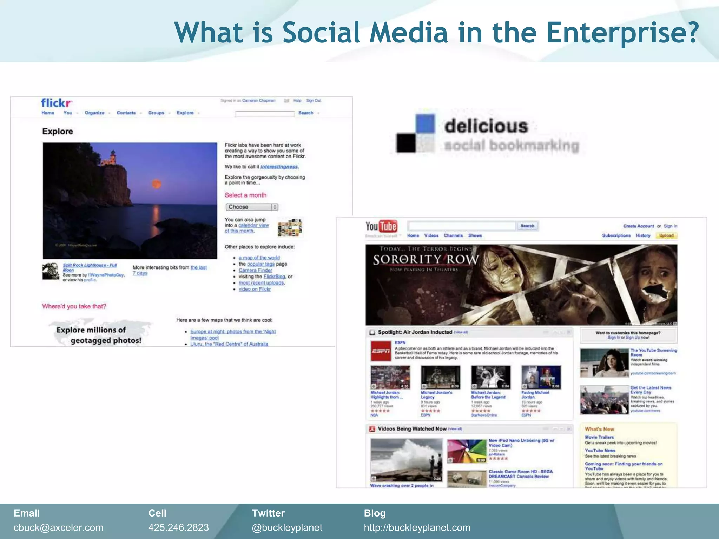Expand the Flickr Search options arrow
The width and height of the screenshot is (719, 539).
[x=318, y=113]
